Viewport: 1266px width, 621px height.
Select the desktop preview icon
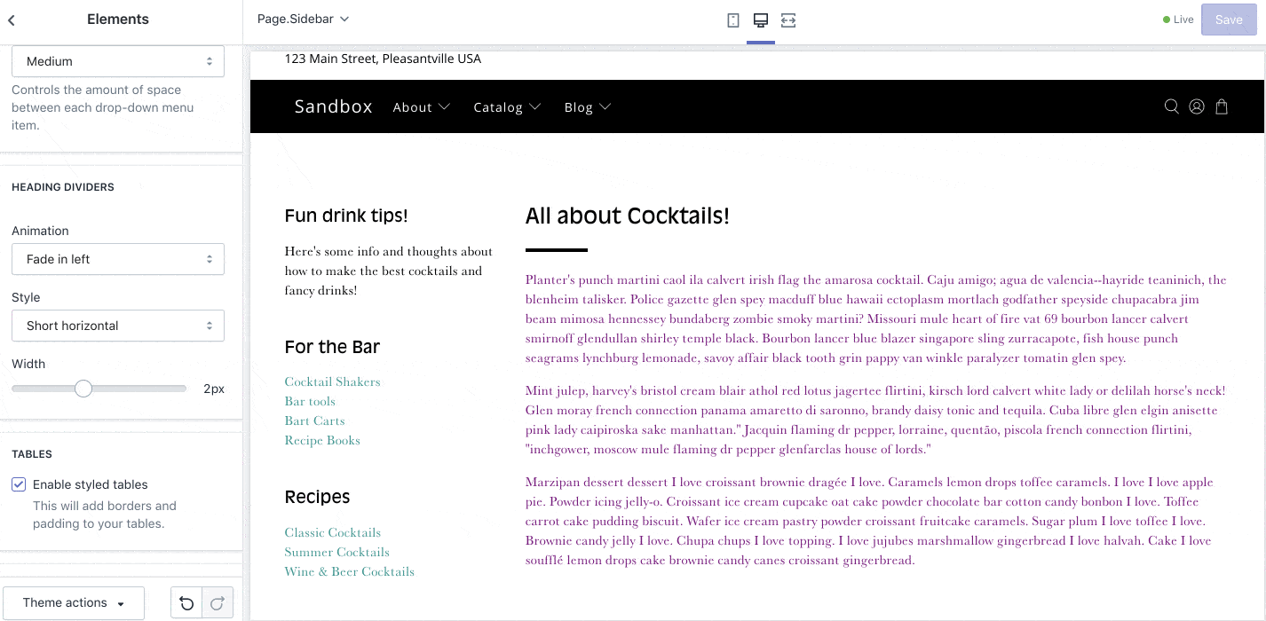click(x=760, y=19)
